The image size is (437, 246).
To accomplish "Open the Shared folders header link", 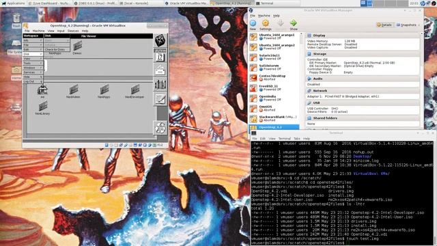I will pyautogui.click(x=325, y=118).
